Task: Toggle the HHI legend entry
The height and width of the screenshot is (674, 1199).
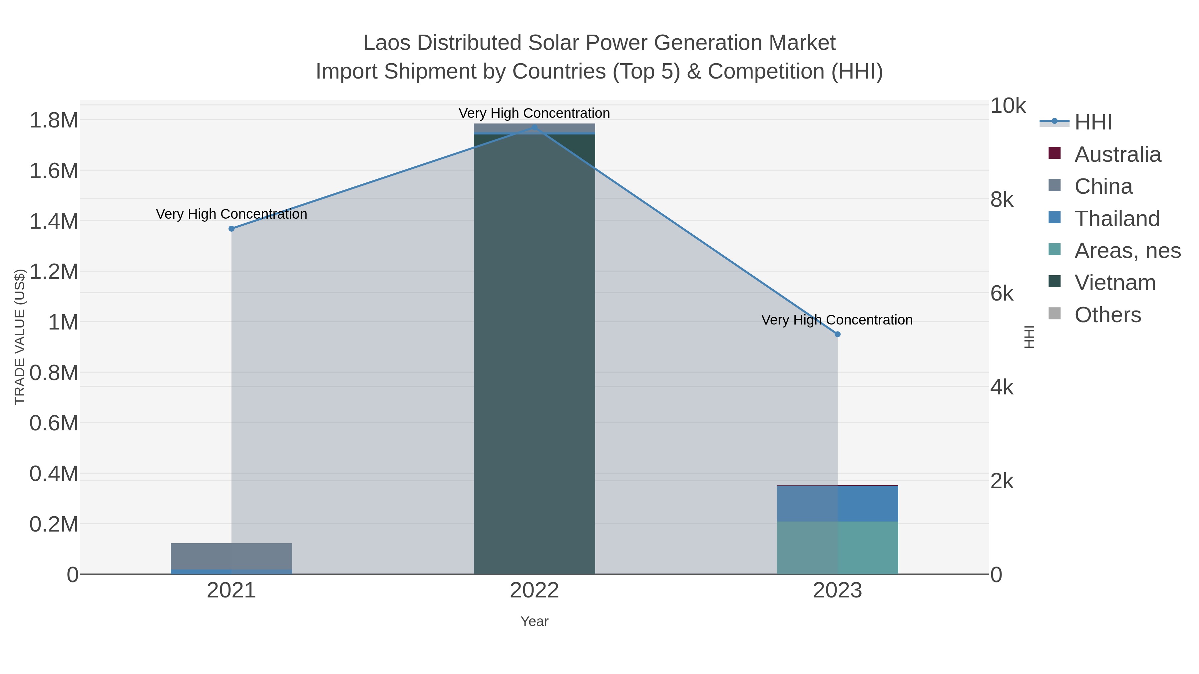Action: click(1076, 122)
